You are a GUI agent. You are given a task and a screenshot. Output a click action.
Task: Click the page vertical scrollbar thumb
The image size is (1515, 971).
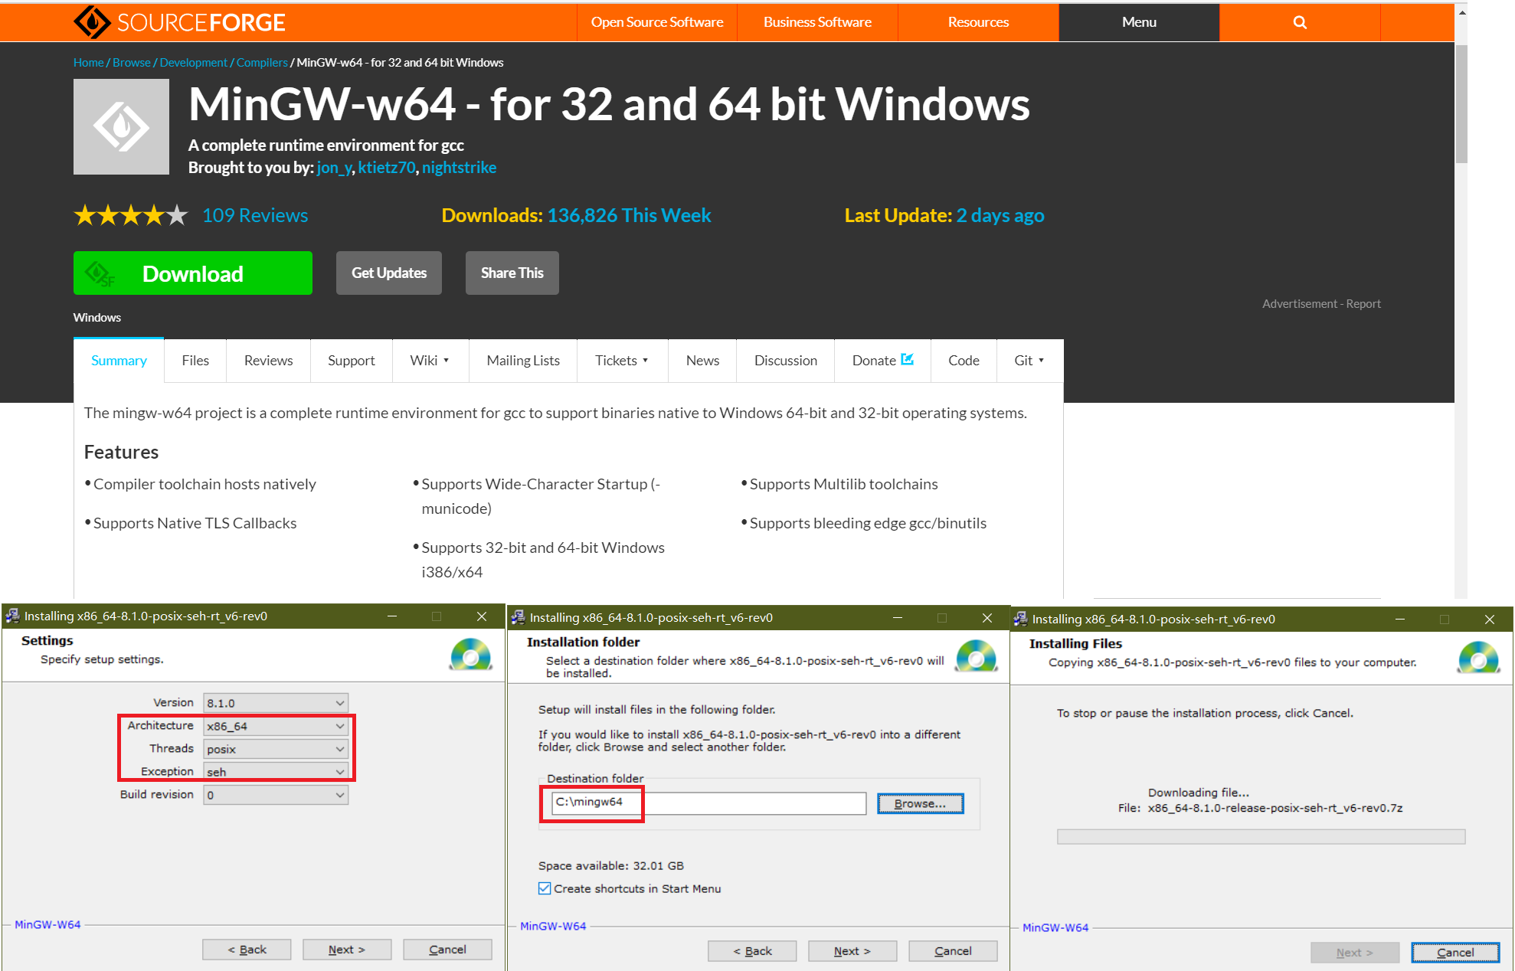click(x=1461, y=104)
